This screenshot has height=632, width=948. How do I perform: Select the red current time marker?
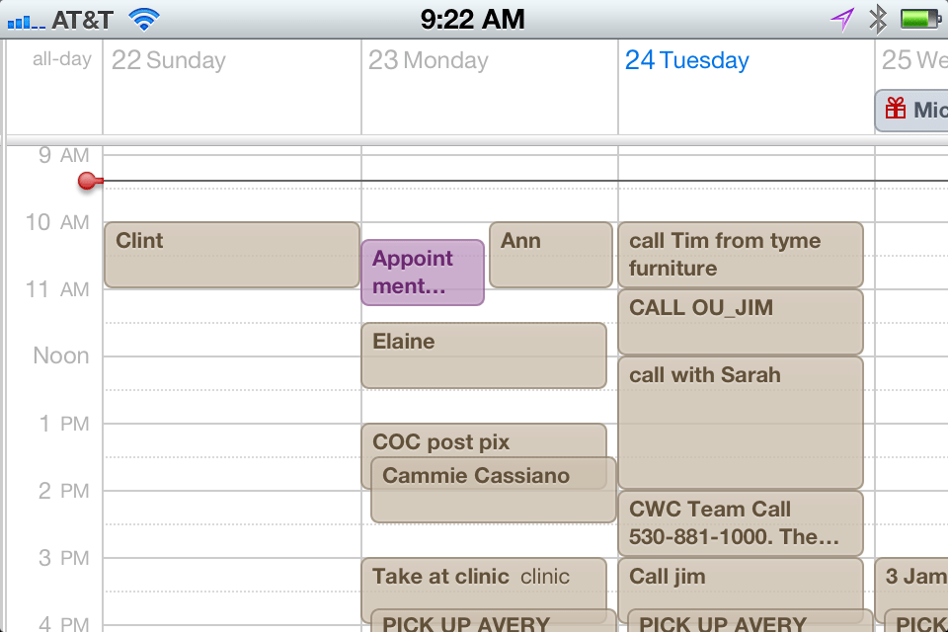(x=88, y=181)
